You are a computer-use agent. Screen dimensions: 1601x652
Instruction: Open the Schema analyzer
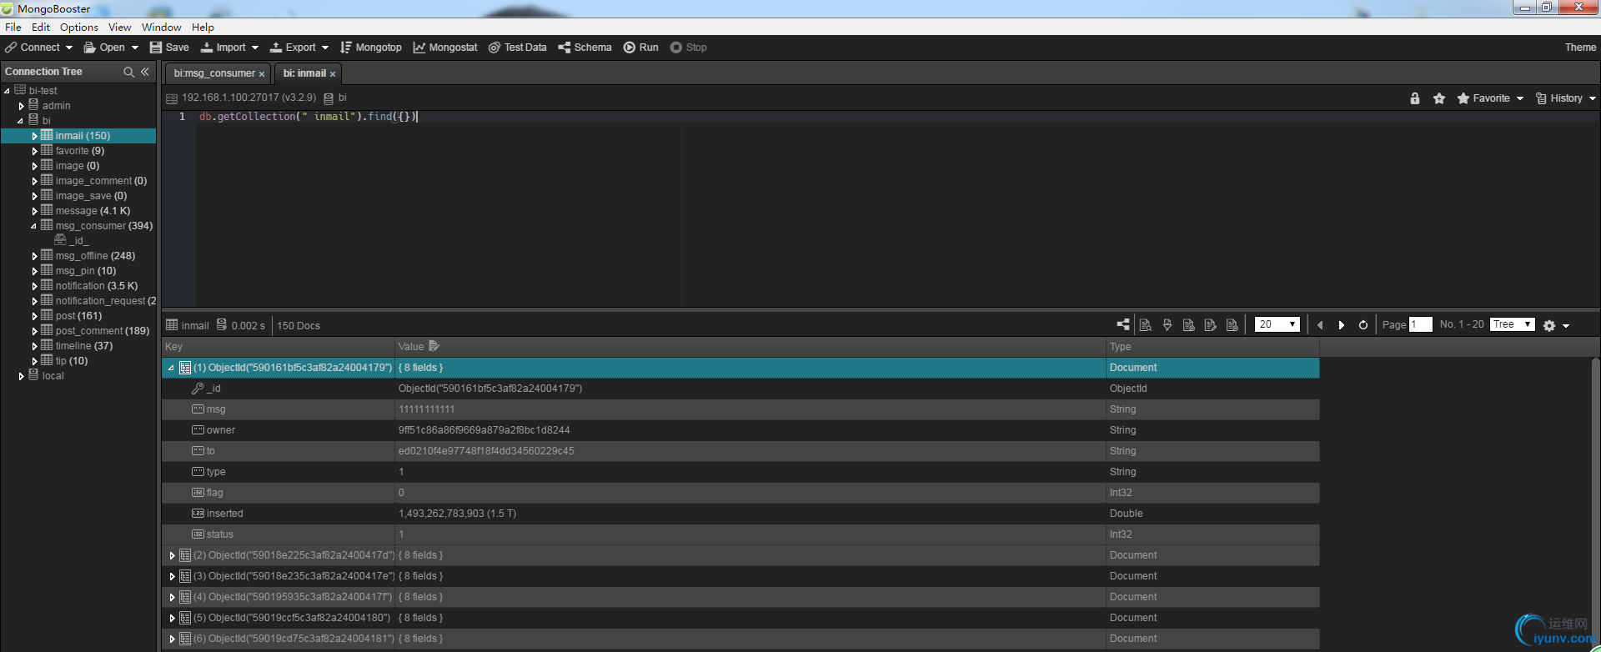585,48
